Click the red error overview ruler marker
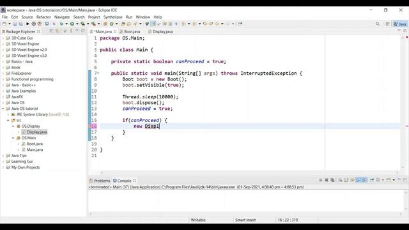 406,126
